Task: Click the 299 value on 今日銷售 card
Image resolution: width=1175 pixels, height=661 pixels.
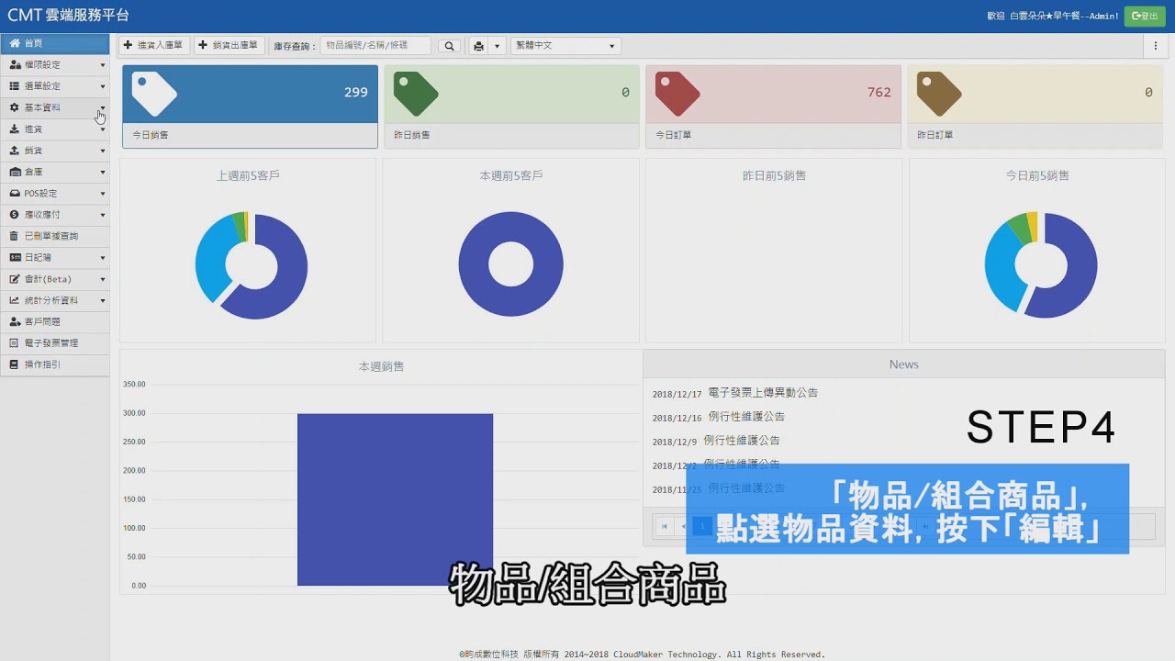Action: (x=356, y=92)
